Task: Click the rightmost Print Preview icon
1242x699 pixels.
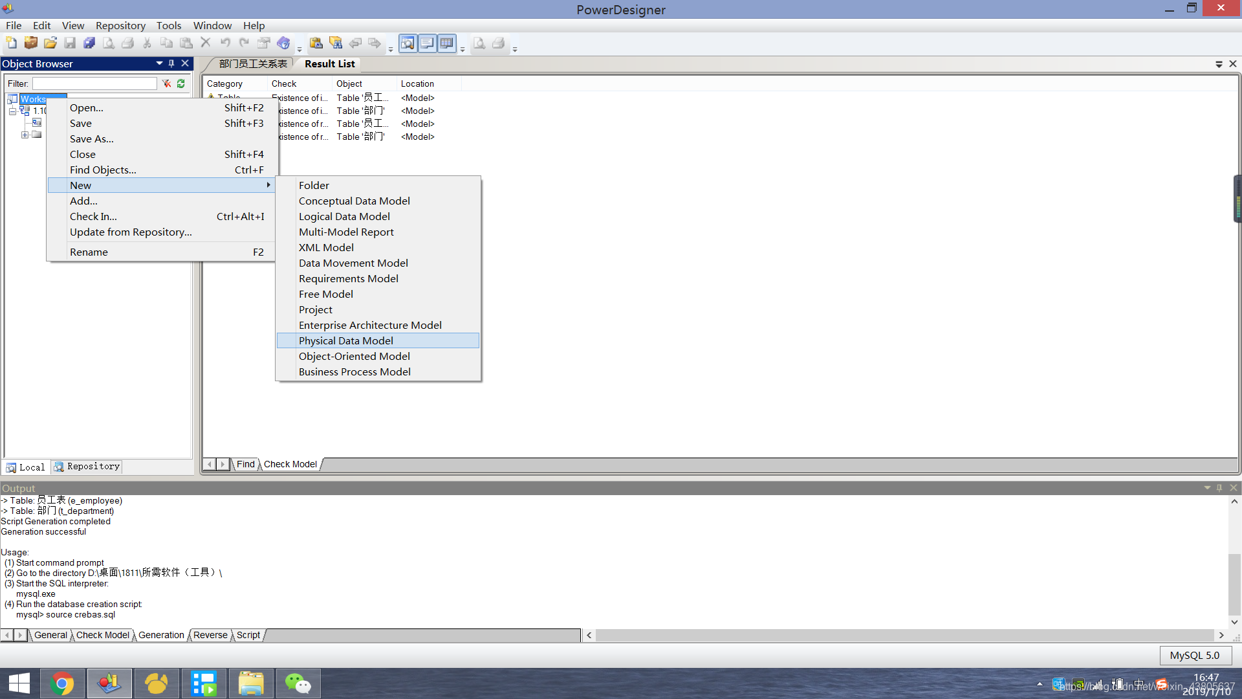Action: (479, 43)
